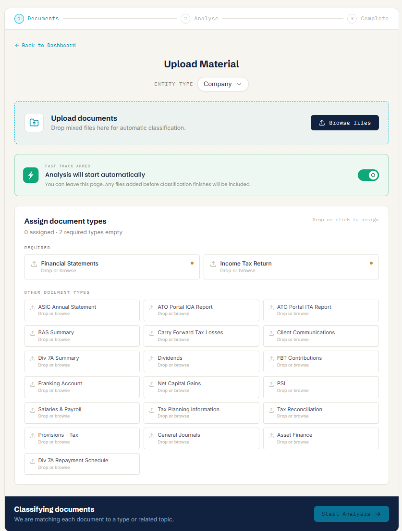The width and height of the screenshot is (402, 531).
Task: Click the Upload documents heading
Action: 84,118
